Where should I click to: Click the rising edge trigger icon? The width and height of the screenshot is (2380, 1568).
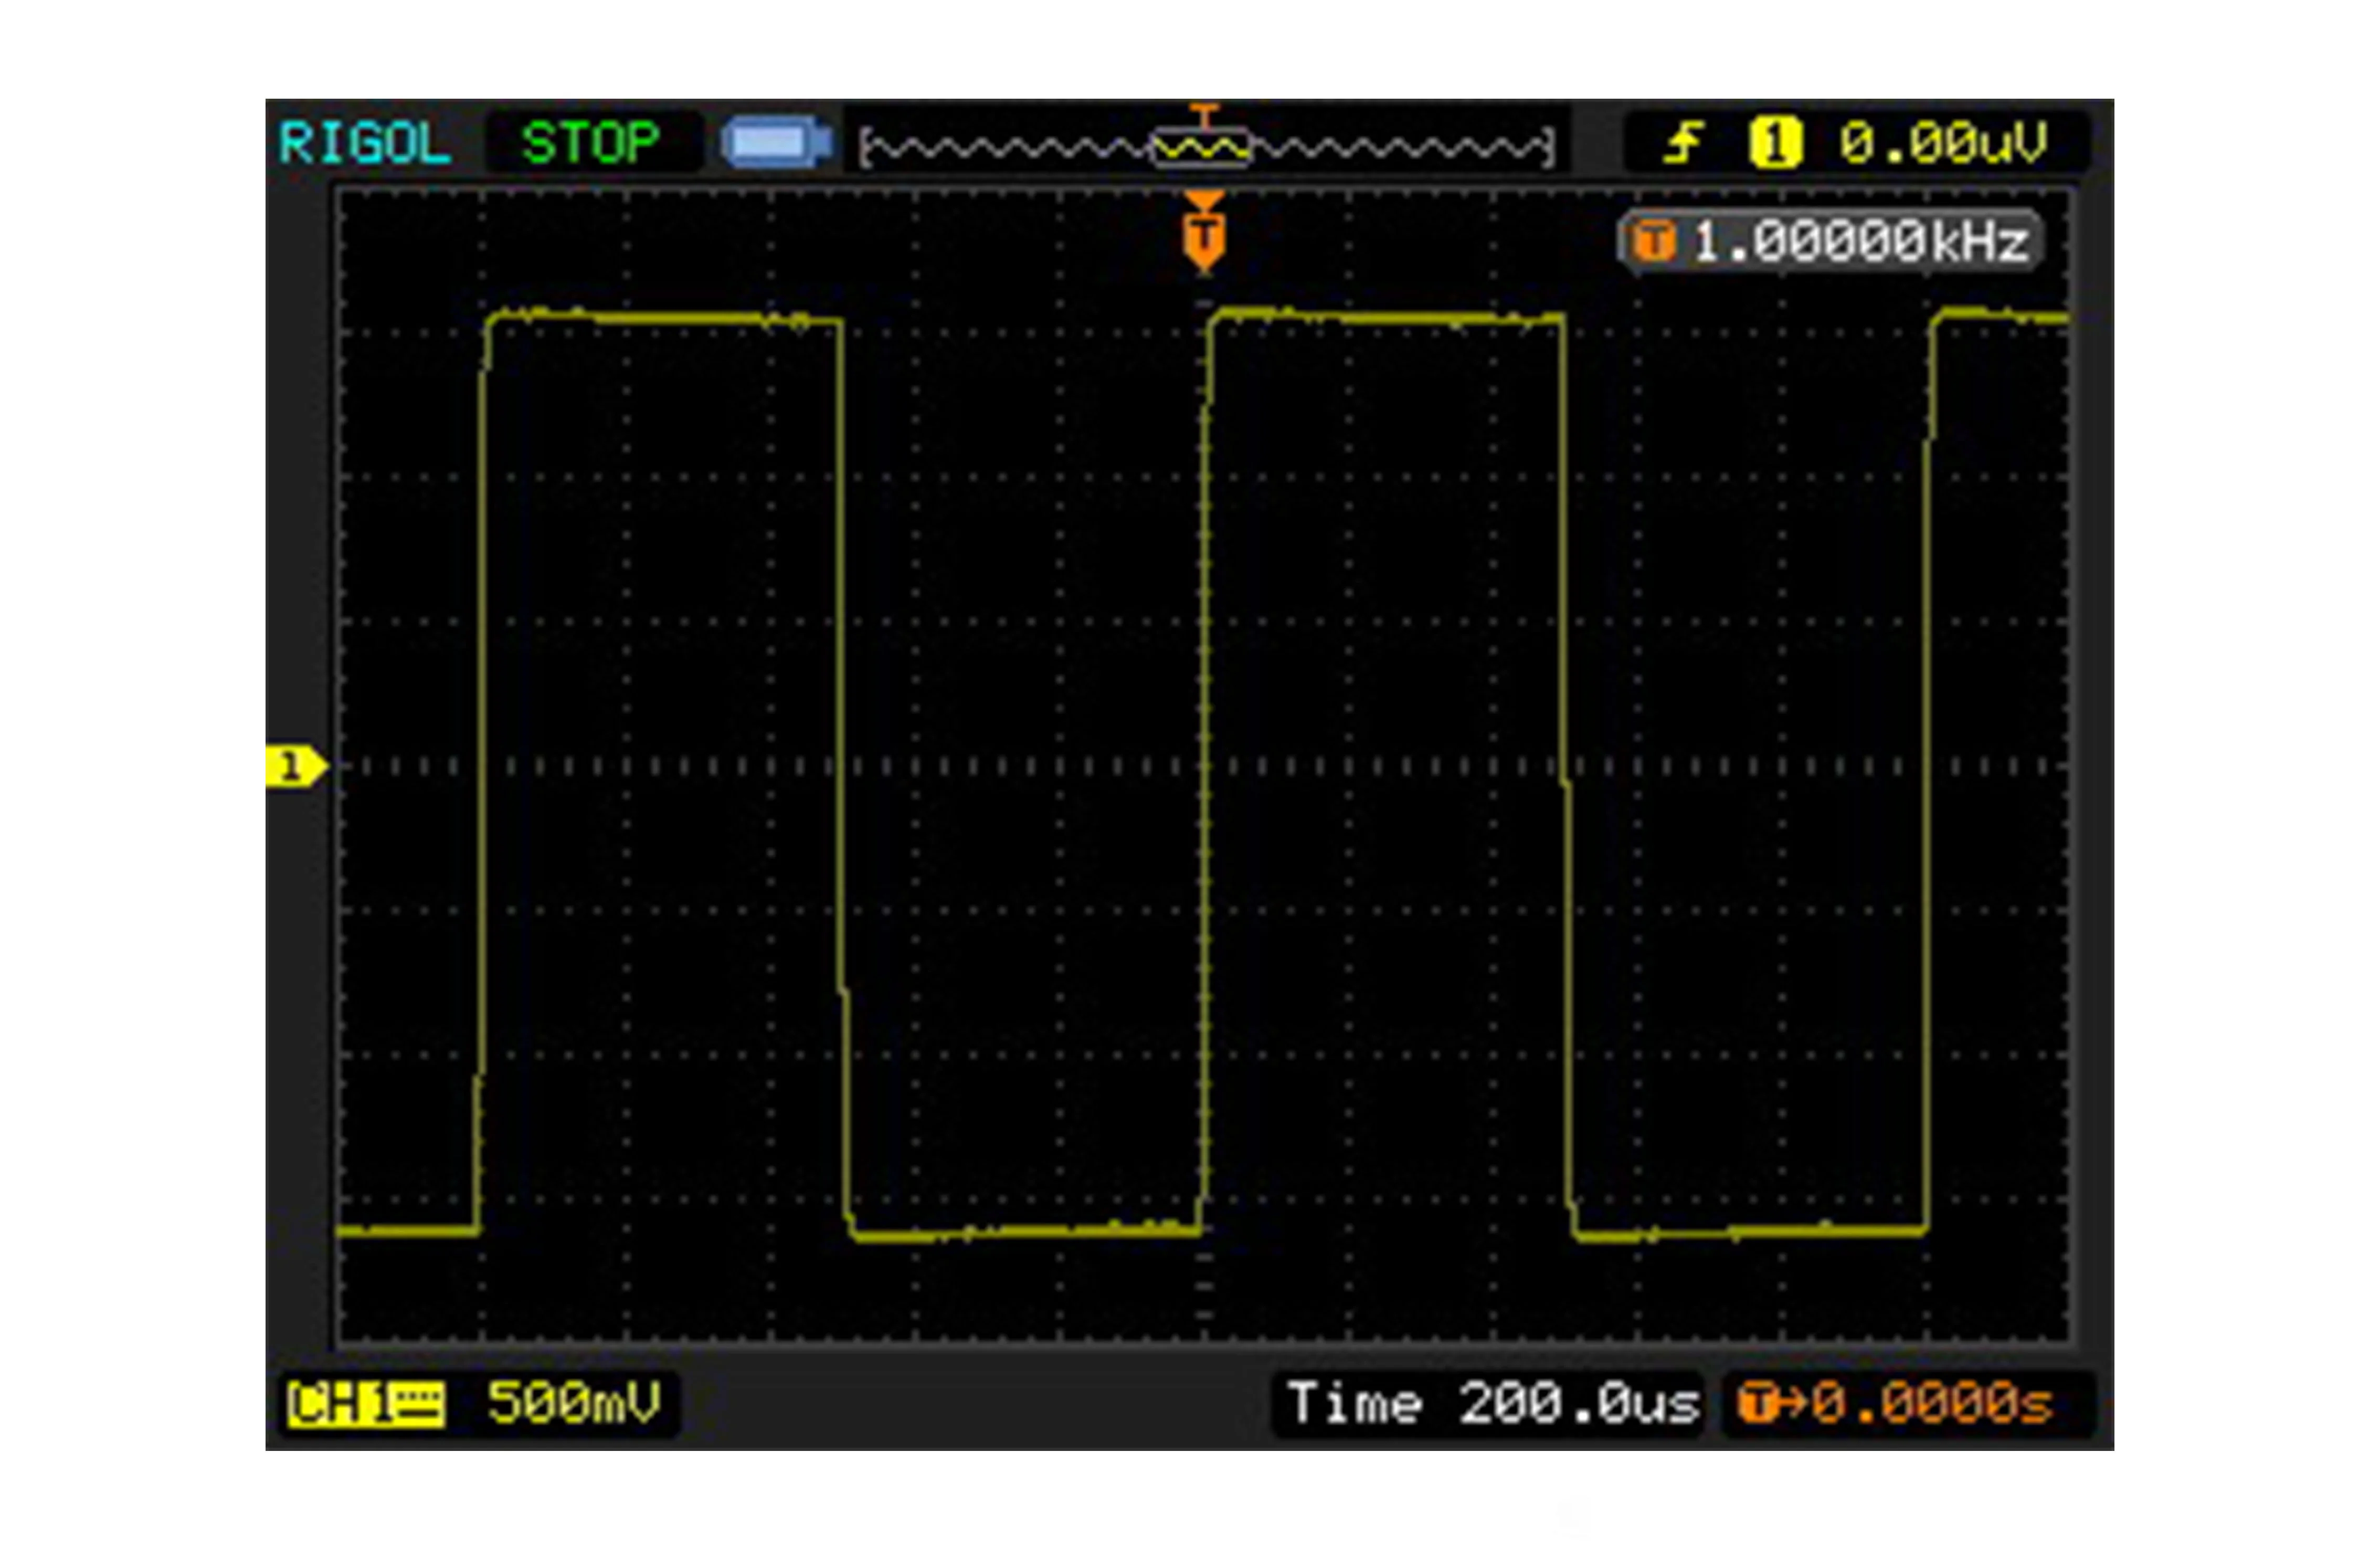(x=1684, y=142)
